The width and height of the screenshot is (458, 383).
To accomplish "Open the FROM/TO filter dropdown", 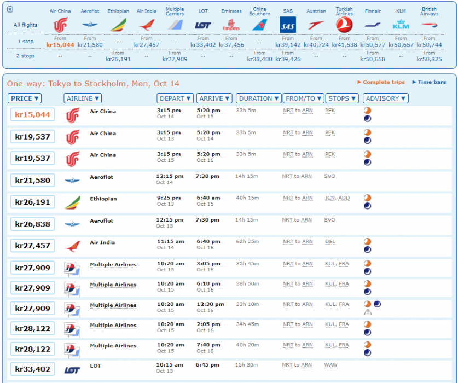I will (303, 98).
